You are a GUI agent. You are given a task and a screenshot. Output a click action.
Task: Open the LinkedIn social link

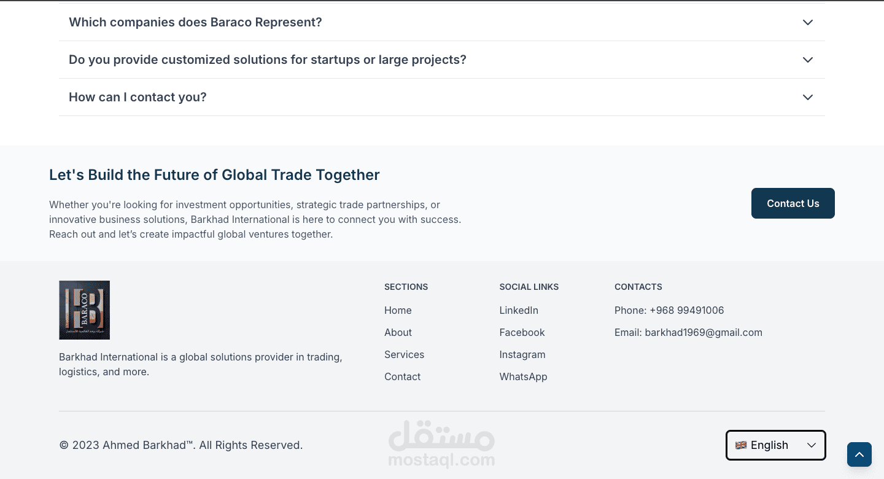519,311
